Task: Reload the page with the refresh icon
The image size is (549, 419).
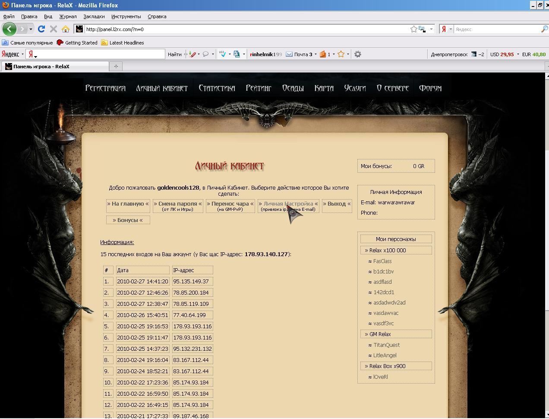Action: (41, 29)
